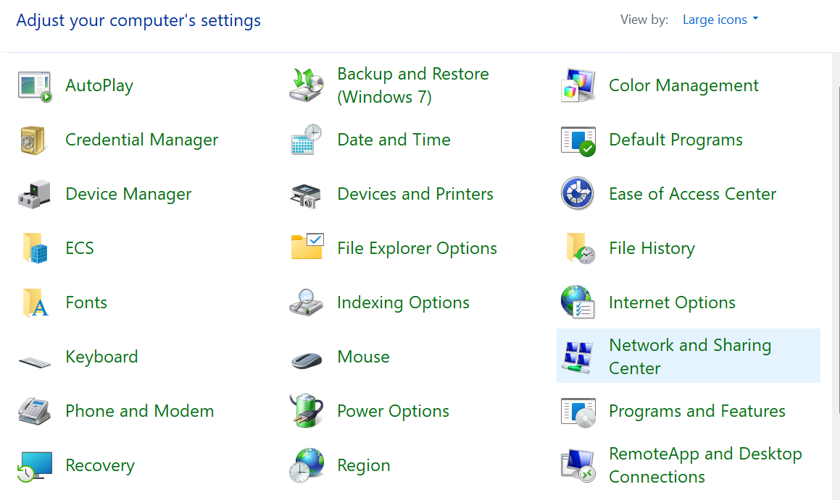Image resolution: width=840 pixels, height=500 pixels.
Task: Open the Color Management icon
Action: pos(578,85)
